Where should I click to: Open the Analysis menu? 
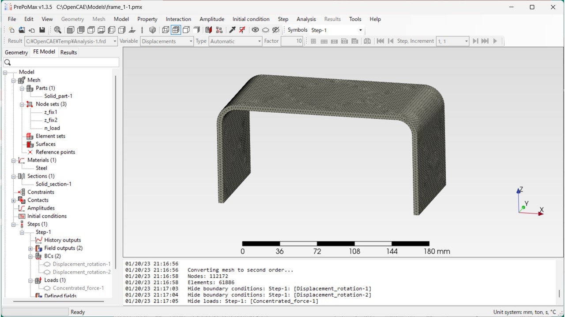tap(306, 19)
